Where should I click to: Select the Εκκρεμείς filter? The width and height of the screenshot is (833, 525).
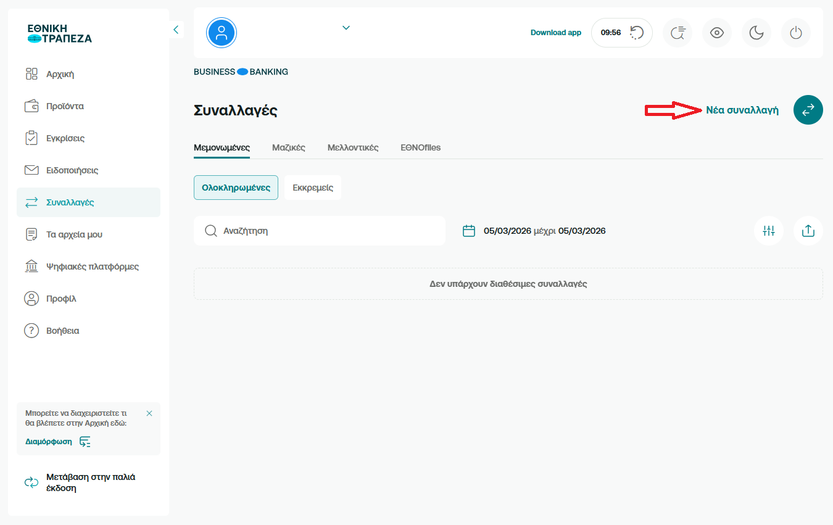313,188
